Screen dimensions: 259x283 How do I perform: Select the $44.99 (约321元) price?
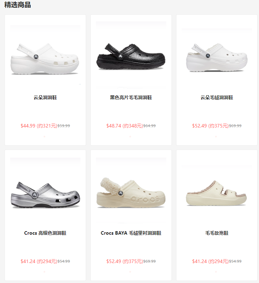pyautogui.click(x=39, y=126)
